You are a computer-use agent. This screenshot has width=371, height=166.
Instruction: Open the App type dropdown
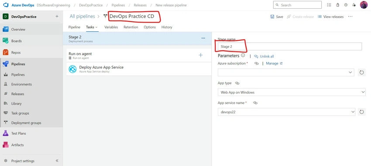[292, 92]
